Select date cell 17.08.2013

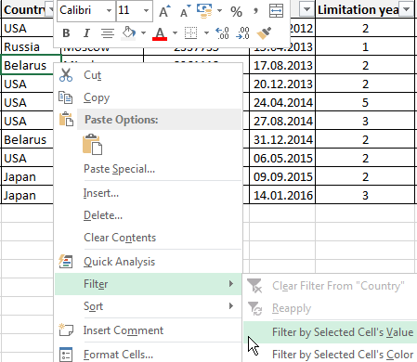pos(282,65)
